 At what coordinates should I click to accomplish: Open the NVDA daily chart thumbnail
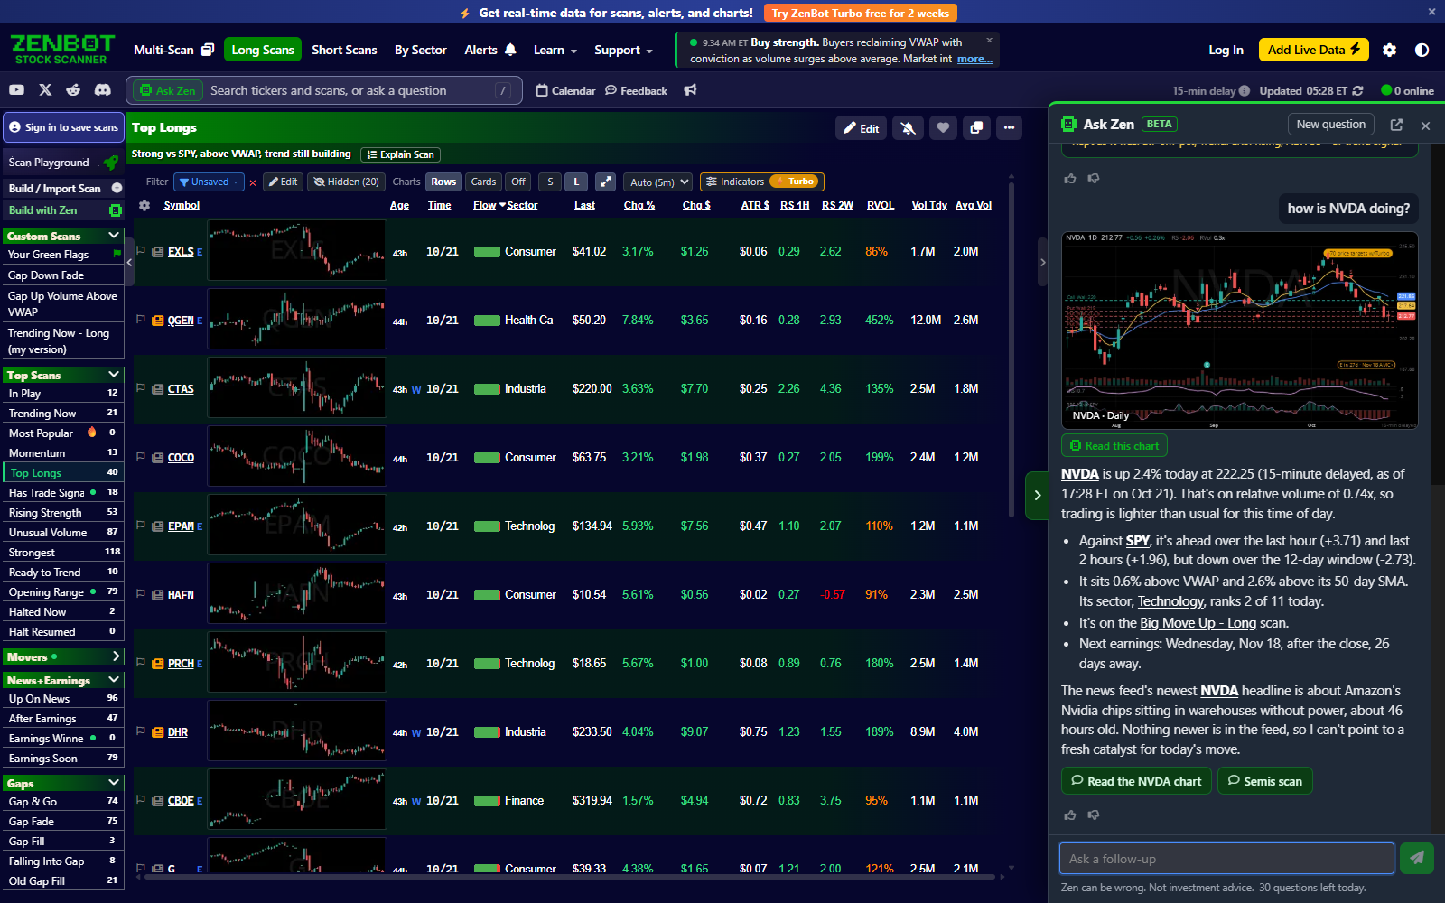click(x=1239, y=330)
